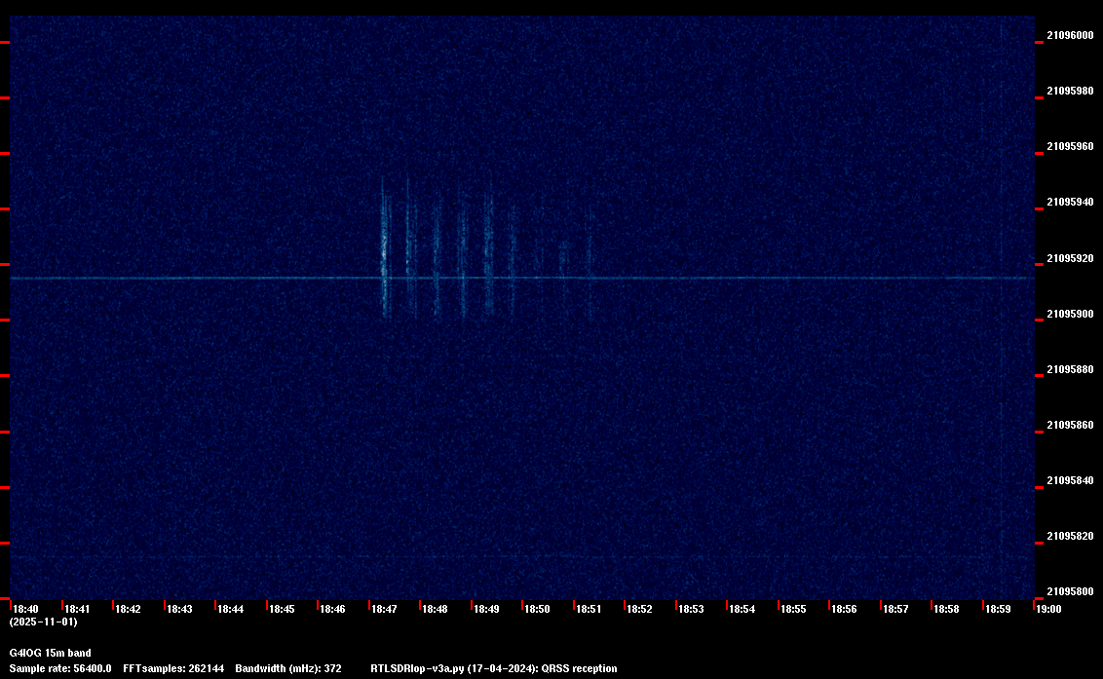Click the 18:58 time label
Viewport: 1103px width, 679px height.
coord(946,609)
